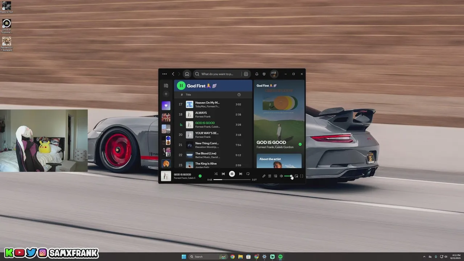The height and width of the screenshot is (261, 464).
Task: Open the About the artist card
Action: [279, 161]
